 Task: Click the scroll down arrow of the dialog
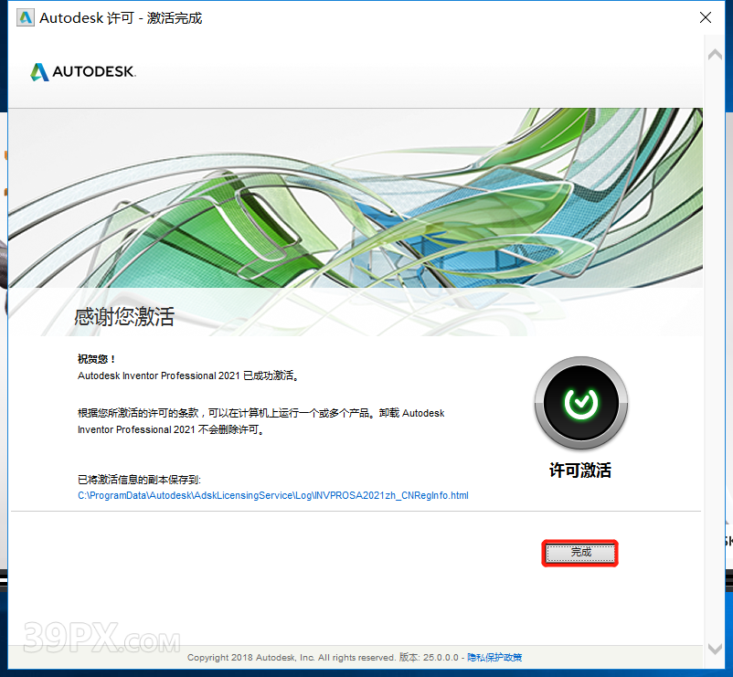pyautogui.click(x=715, y=649)
